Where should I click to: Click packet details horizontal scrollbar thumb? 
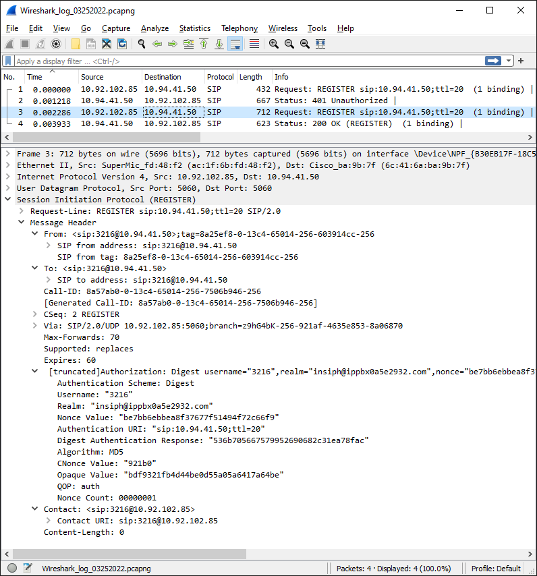pyautogui.click(x=130, y=554)
